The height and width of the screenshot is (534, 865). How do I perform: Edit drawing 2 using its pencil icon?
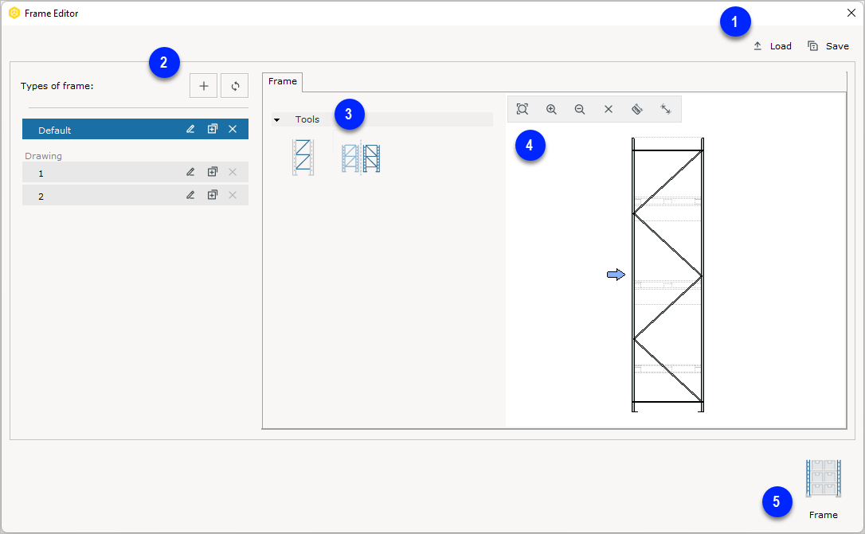click(x=190, y=194)
